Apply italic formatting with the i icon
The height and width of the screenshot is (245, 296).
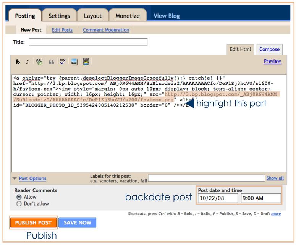click(27, 62)
